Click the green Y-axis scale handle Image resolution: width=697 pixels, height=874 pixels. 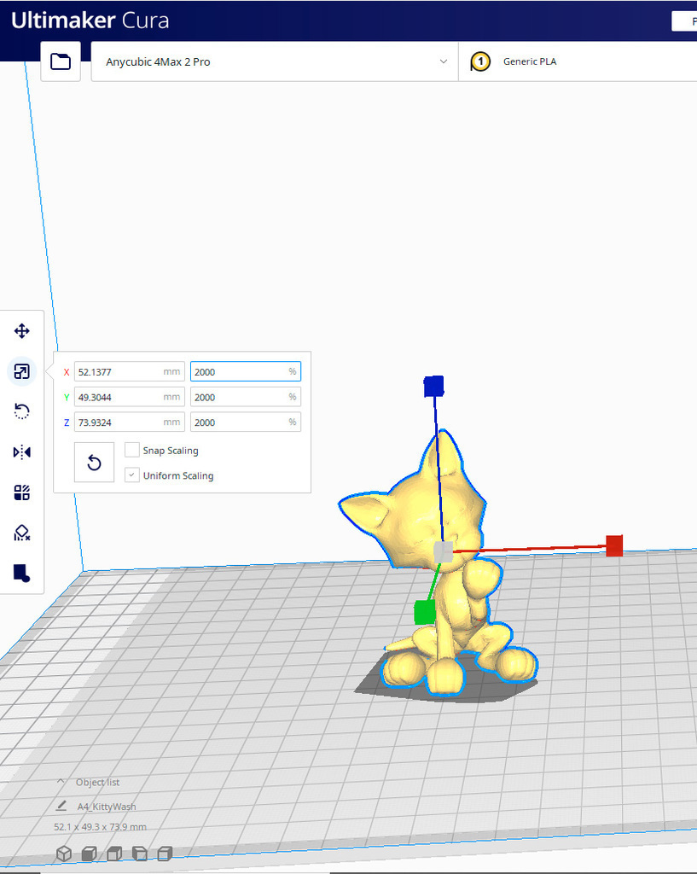[425, 613]
